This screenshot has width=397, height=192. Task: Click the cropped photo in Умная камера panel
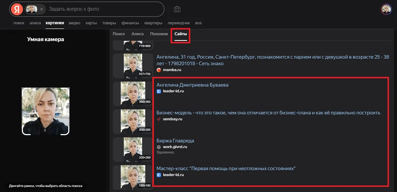pos(46,111)
